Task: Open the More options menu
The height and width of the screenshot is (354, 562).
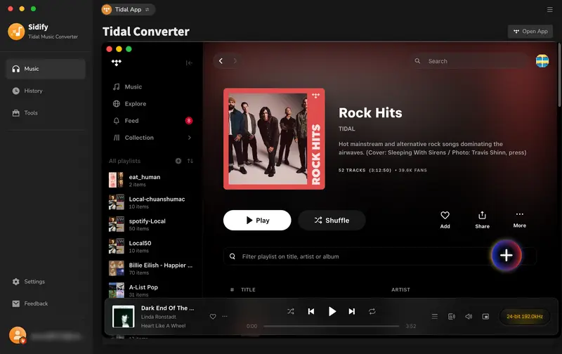Action: coord(519,219)
